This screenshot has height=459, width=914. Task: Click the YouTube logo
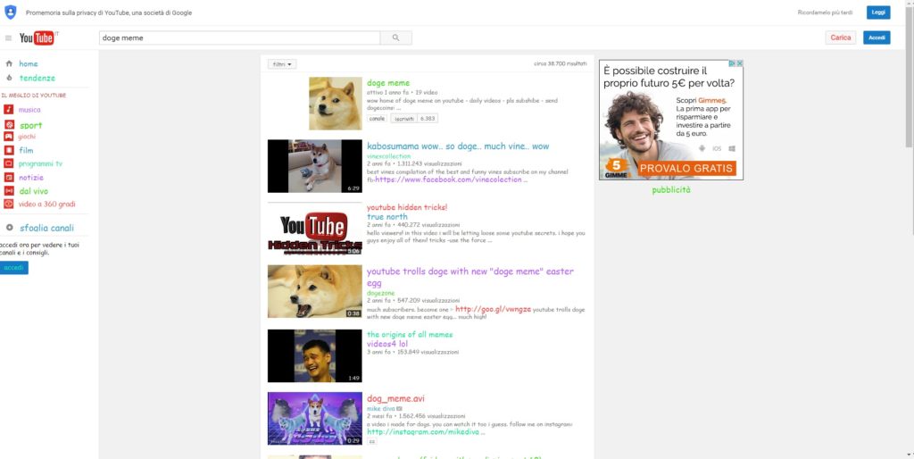(38, 38)
